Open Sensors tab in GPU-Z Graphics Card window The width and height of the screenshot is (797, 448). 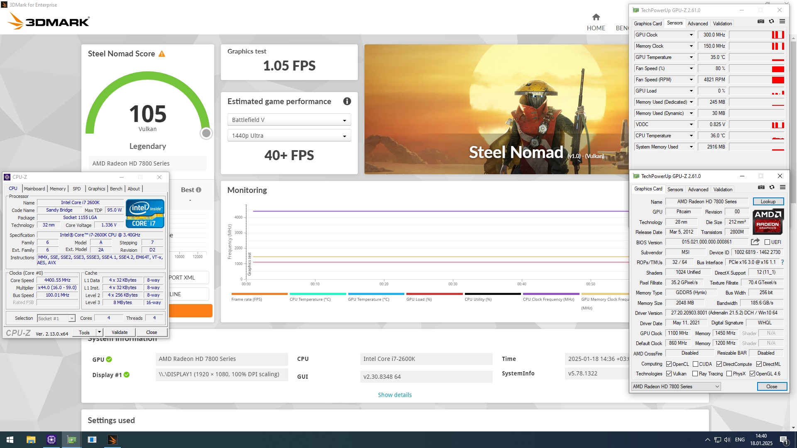pyautogui.click(x=675, y=190)
